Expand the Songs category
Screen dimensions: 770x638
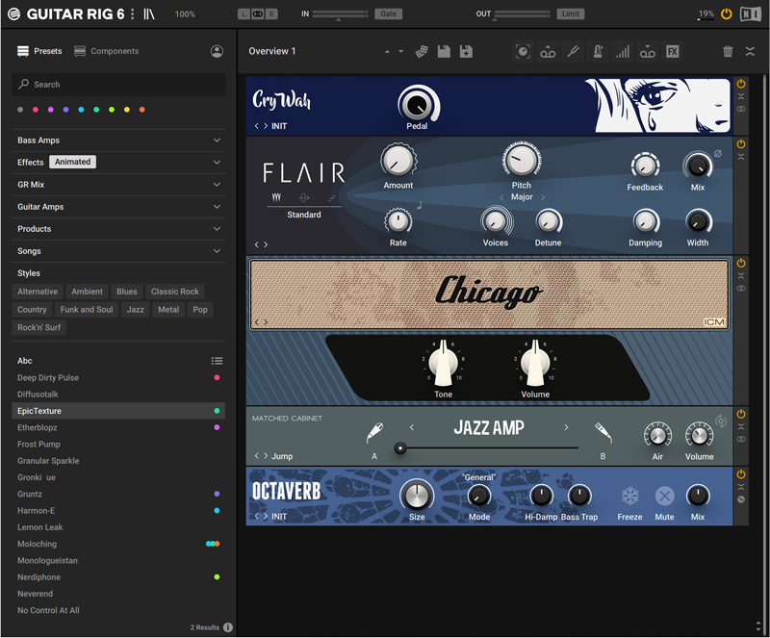(x=217, y=251)
